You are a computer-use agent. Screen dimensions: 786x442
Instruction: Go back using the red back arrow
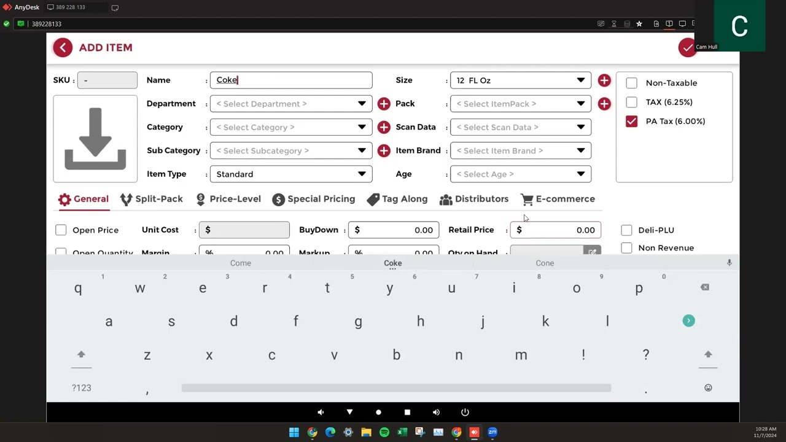click(x=63, y=47)
